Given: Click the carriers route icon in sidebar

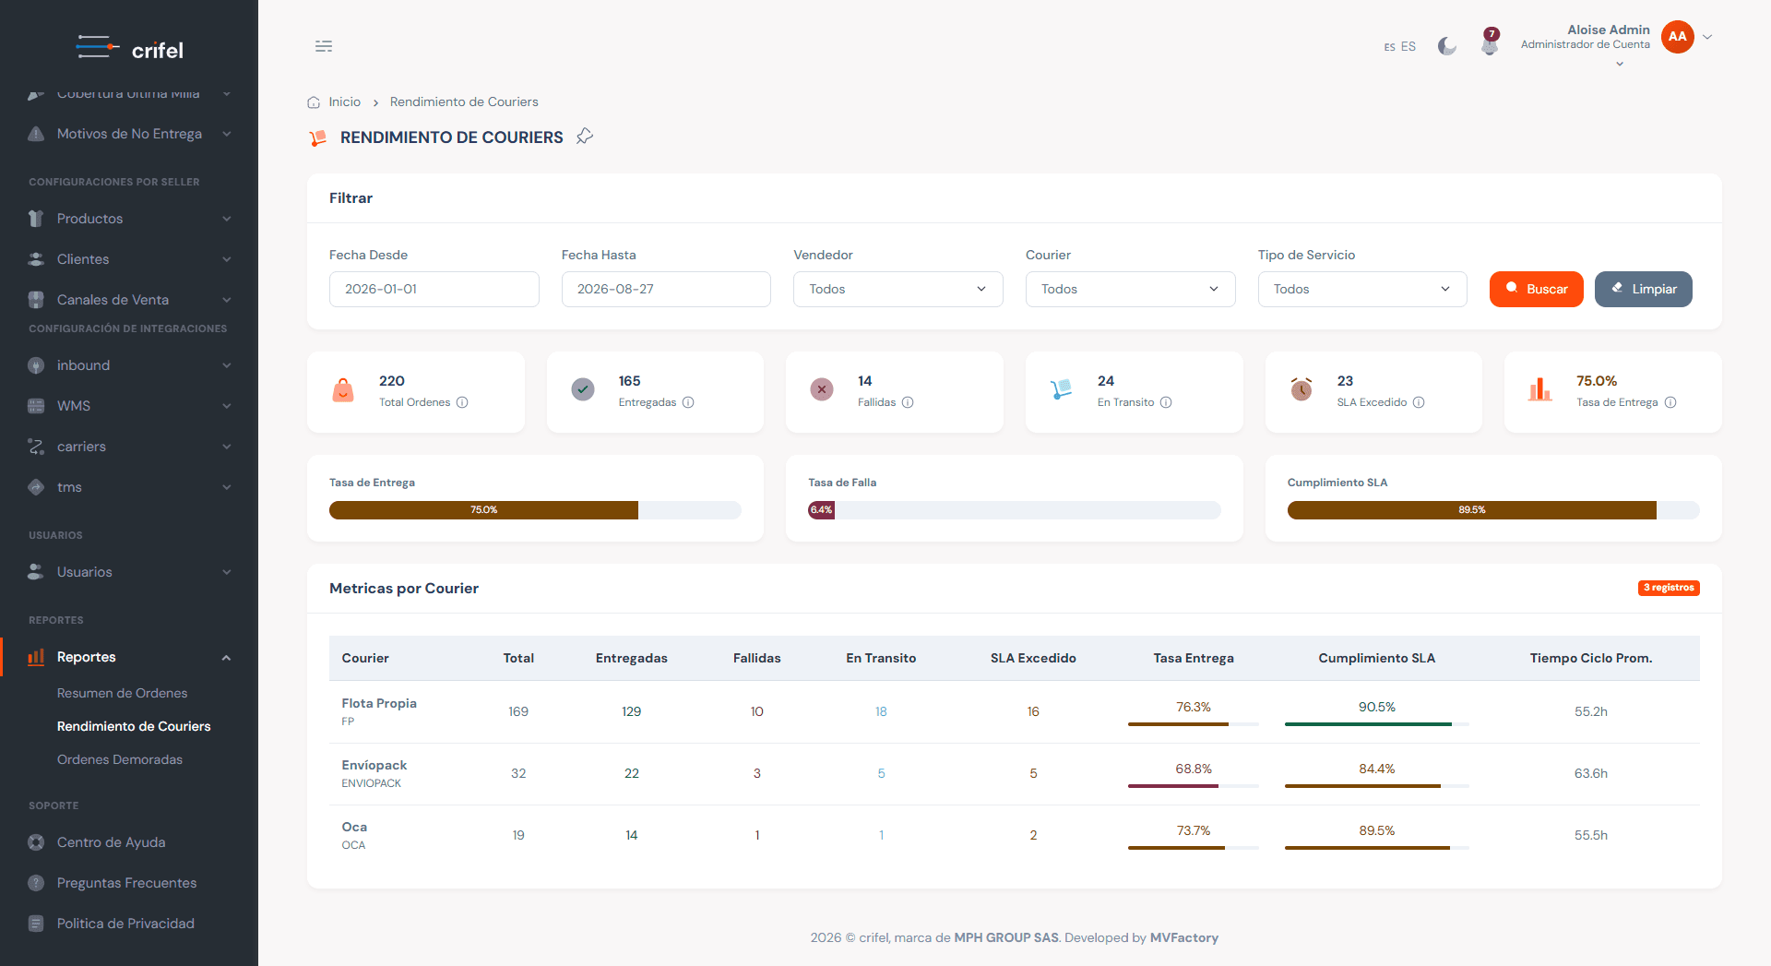Looking at the screenshot, I should [36, 447].
